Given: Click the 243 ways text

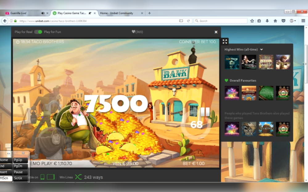Looking at the screenshot, I should coord(93,177).
